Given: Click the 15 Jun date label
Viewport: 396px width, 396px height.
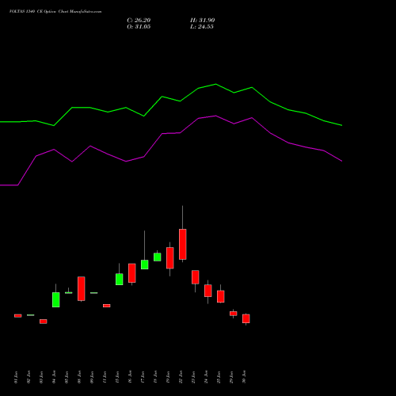Looking at the screenshot, I should click(117, 377).
